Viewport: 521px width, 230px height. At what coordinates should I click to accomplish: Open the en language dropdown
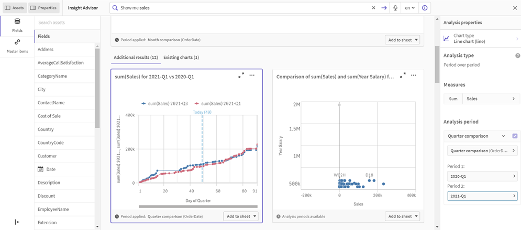409,8
